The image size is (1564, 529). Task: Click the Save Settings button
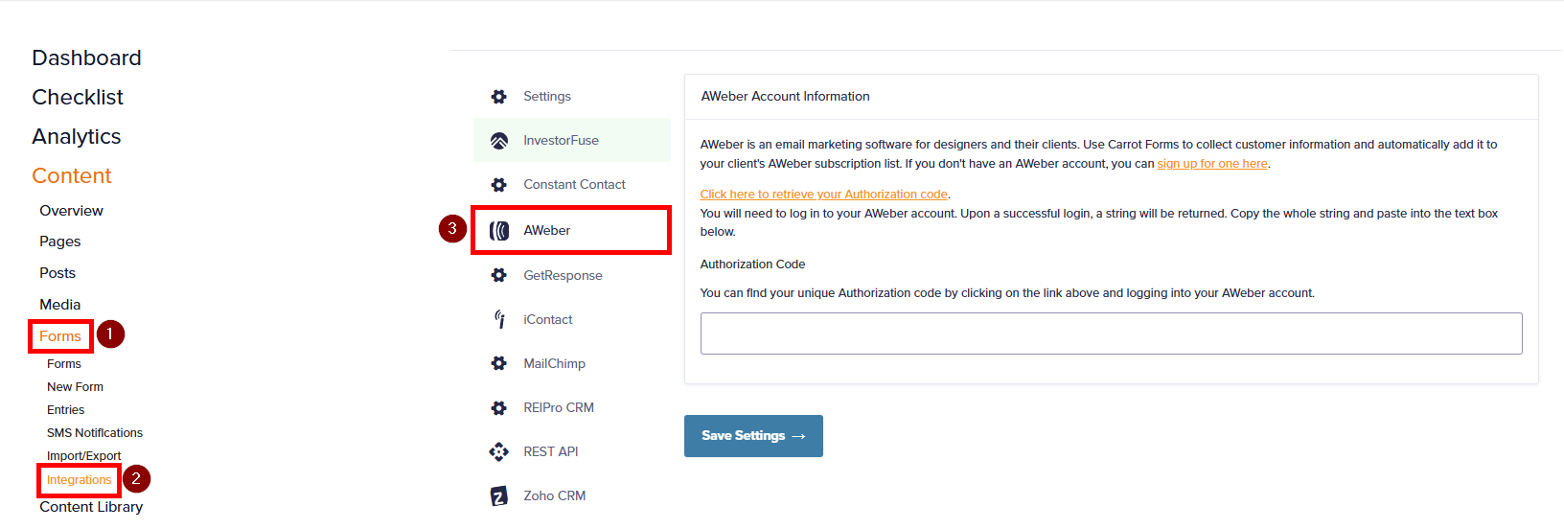tap(753, 436)
